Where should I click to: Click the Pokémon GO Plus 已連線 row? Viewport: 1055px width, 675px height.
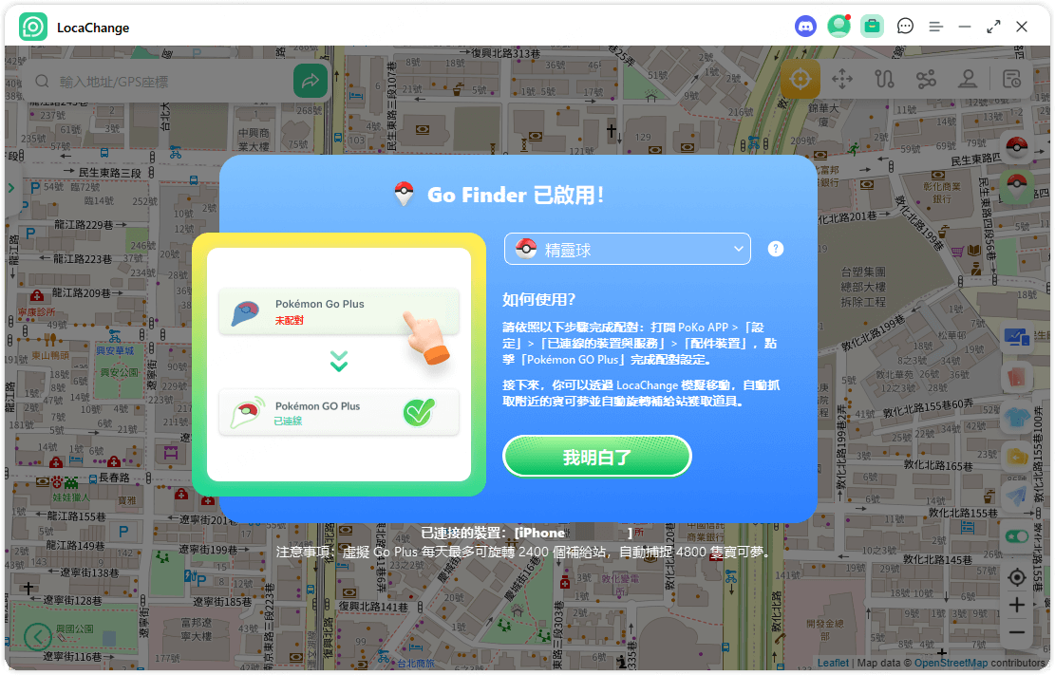pyautogui.click(x=338, y=413)
